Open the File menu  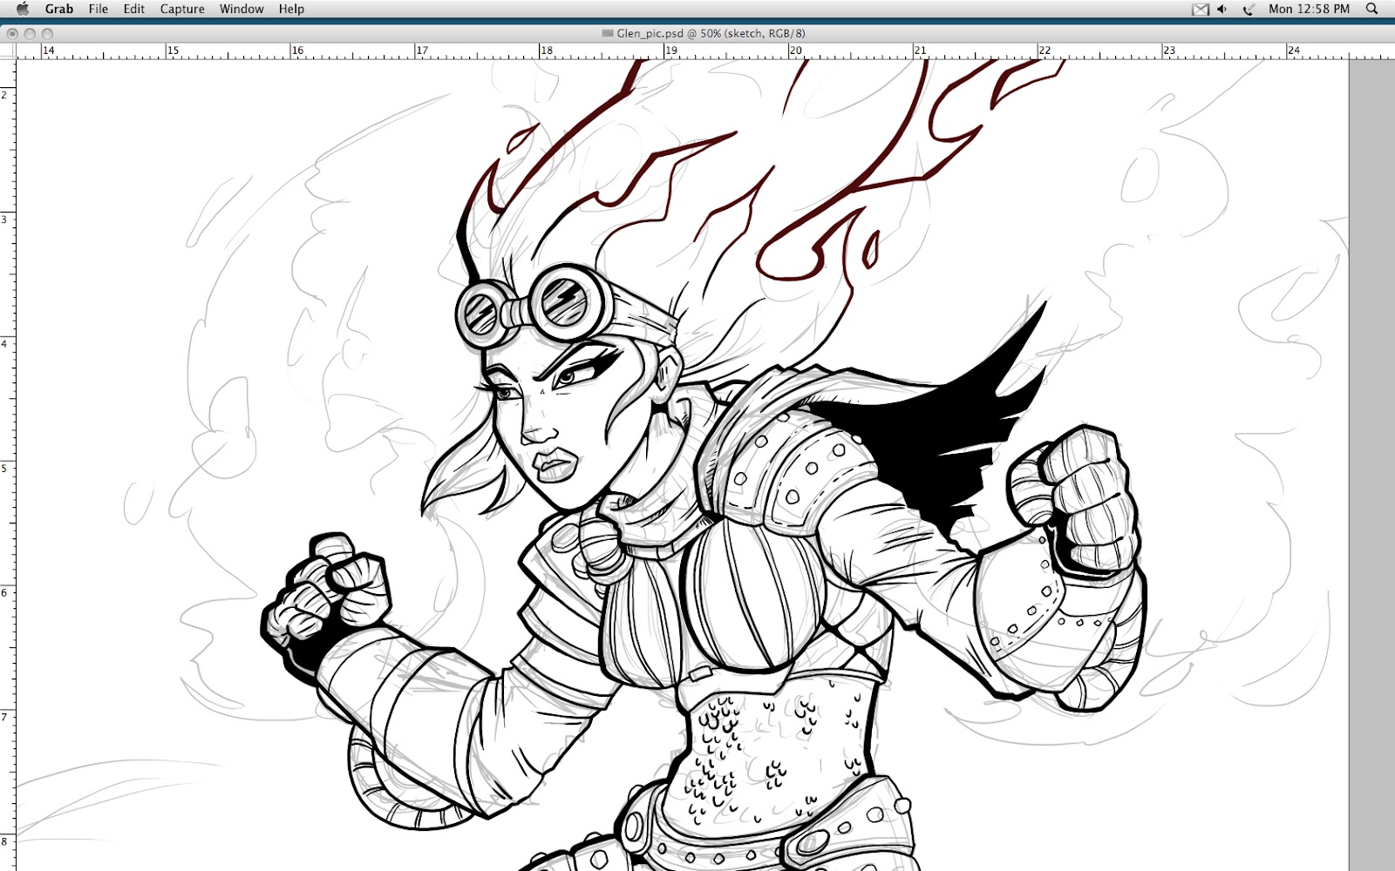(99, 9)
